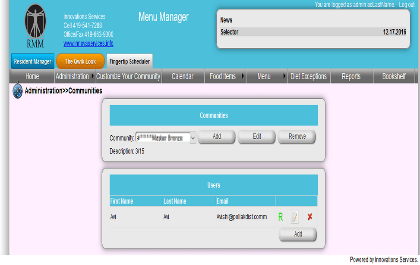Image resolution: width=420 pixels, height=265 pixels.
Task: Delete user Avi with the red X icon
Action: point(309,217)
